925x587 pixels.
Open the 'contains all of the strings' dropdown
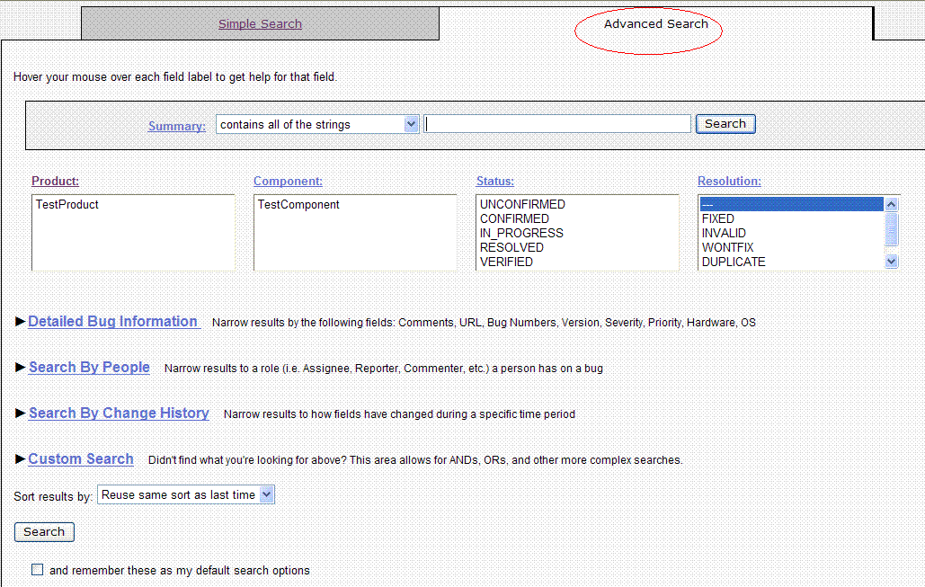click(317, 124)
